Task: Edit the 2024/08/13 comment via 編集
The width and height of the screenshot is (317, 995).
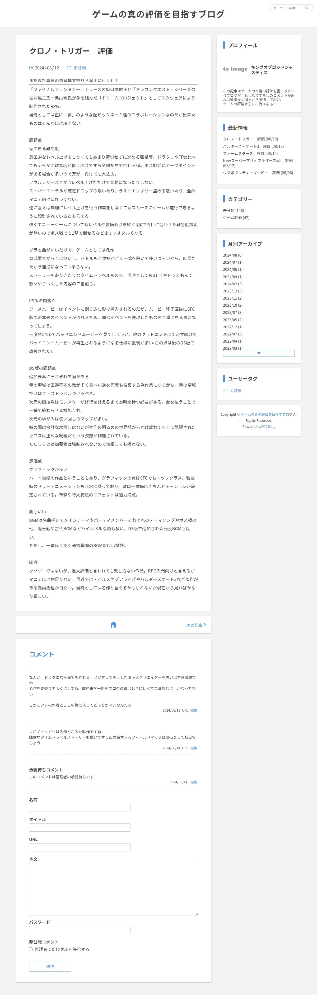Action: point(194,710)
